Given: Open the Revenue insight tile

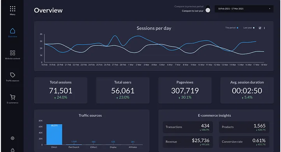Looking at the screenshot, I should (188, 142).
